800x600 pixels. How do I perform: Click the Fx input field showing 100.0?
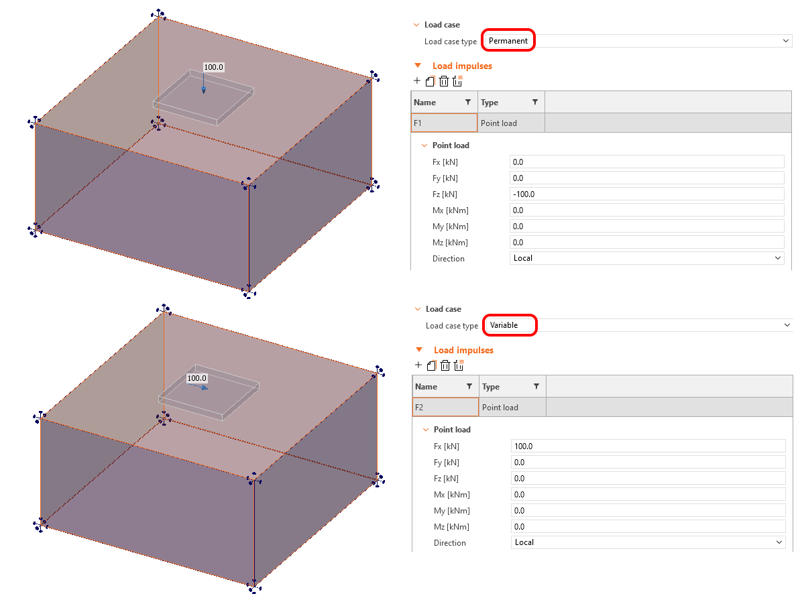click(645, 445)
